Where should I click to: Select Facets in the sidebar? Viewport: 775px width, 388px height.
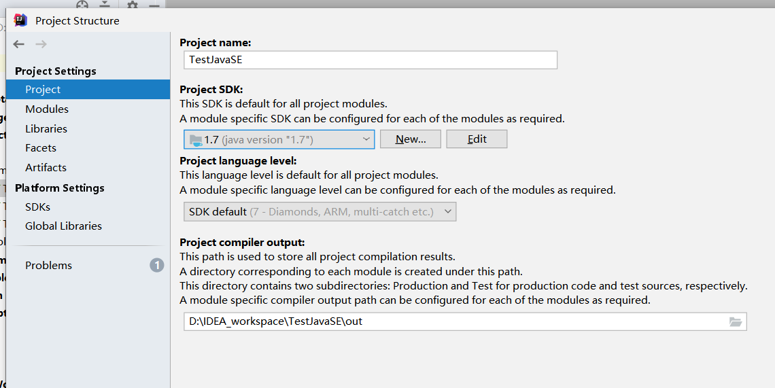click(41, 147)
